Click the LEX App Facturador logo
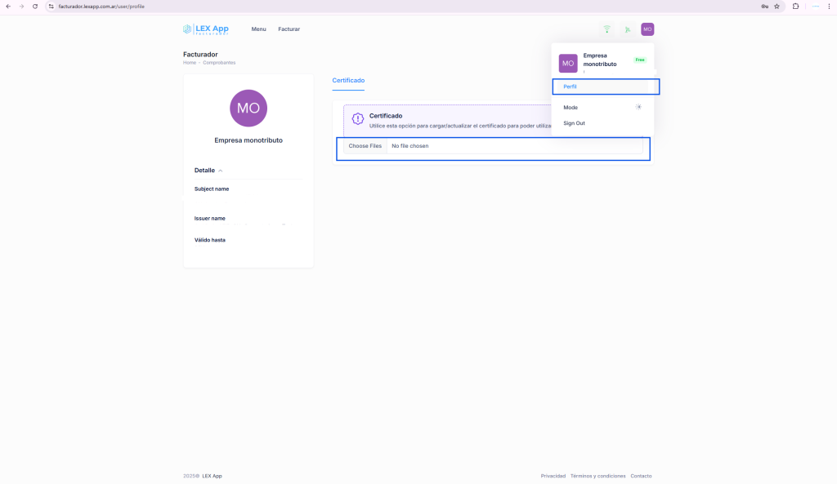This screenshot has height=484, width=837. [206, 29]
